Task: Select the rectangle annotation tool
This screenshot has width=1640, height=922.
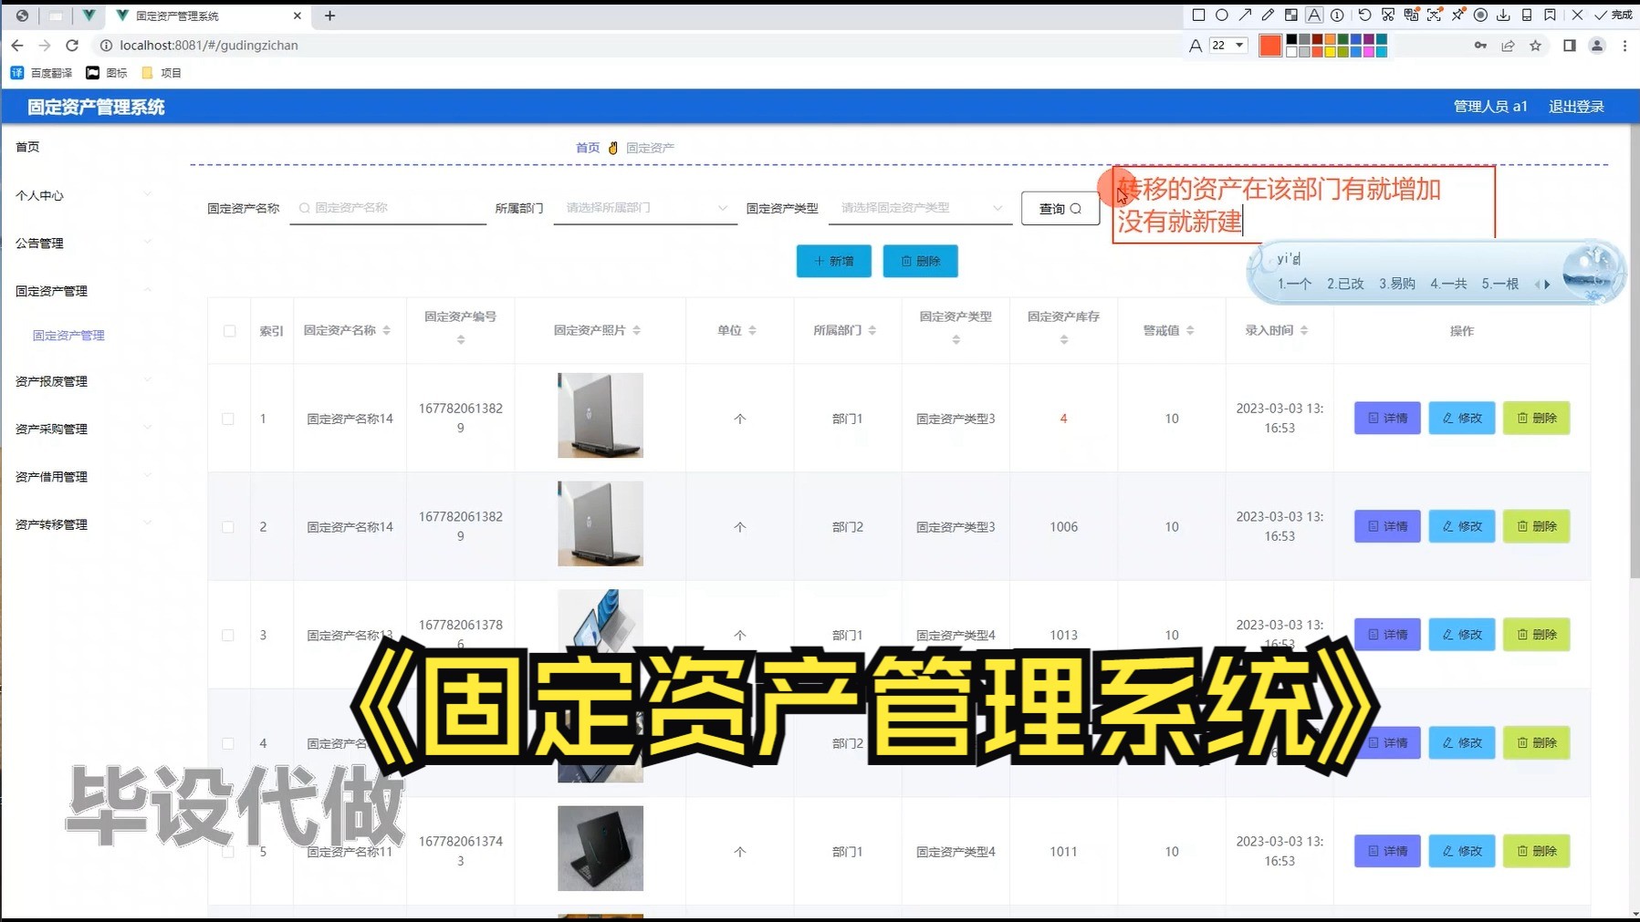Action: click(1199, 16)
